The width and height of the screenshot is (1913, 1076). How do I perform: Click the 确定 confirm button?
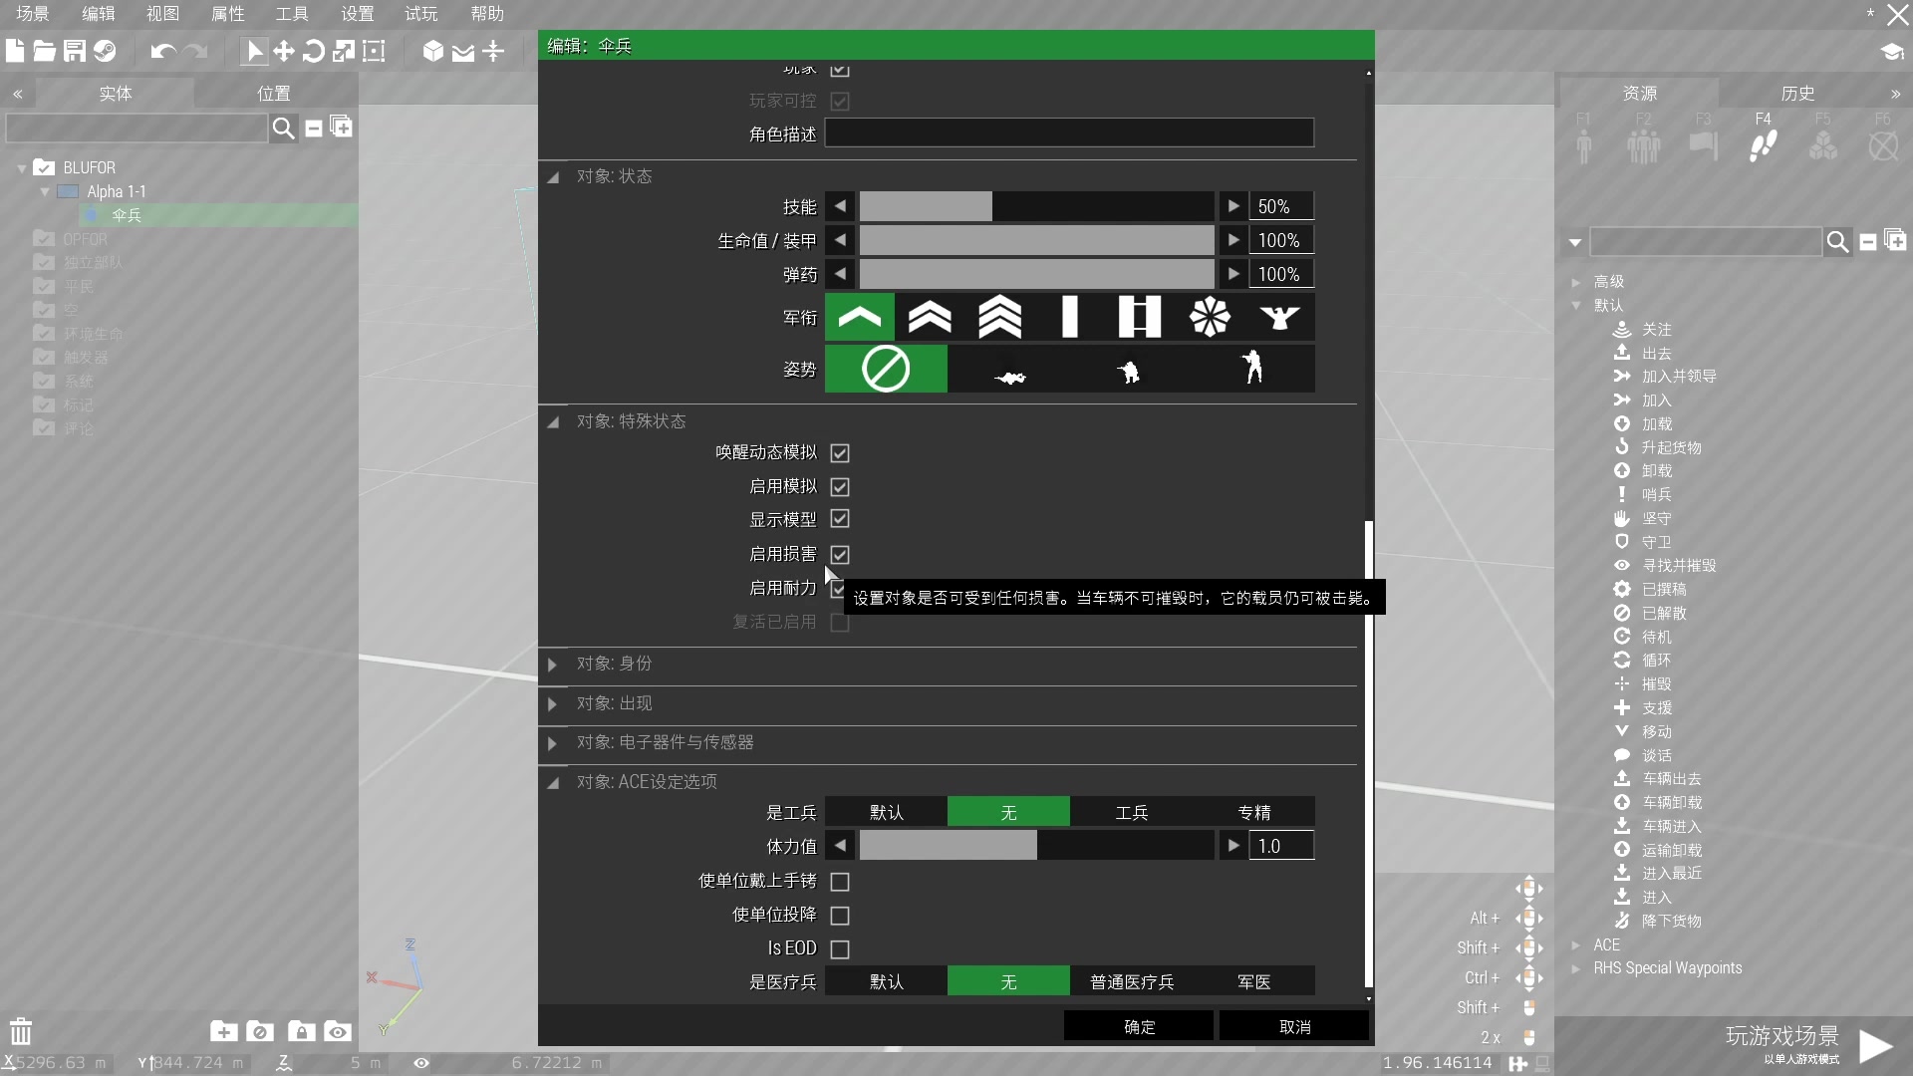(1137, 1025)
